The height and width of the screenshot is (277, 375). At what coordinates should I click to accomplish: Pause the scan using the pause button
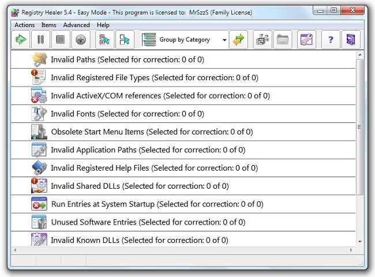[40, 39]
